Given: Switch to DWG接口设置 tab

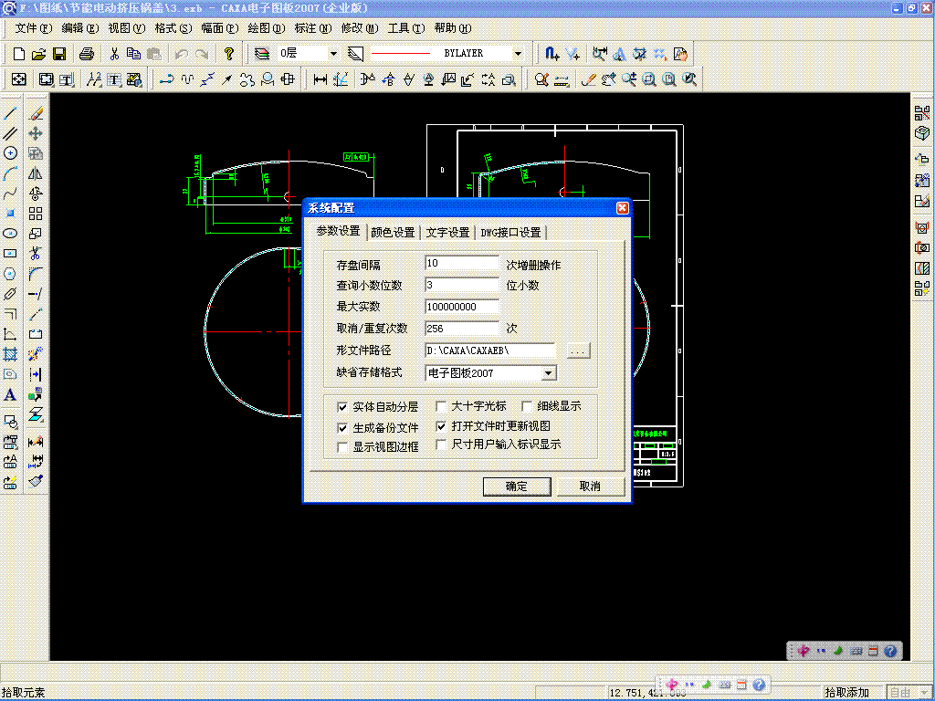Looking at the screenshot, I should click(x=511, y=233).
